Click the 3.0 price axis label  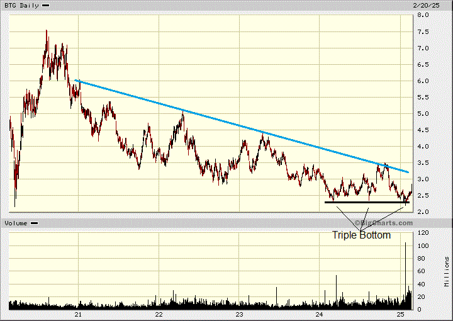point(423,179)
